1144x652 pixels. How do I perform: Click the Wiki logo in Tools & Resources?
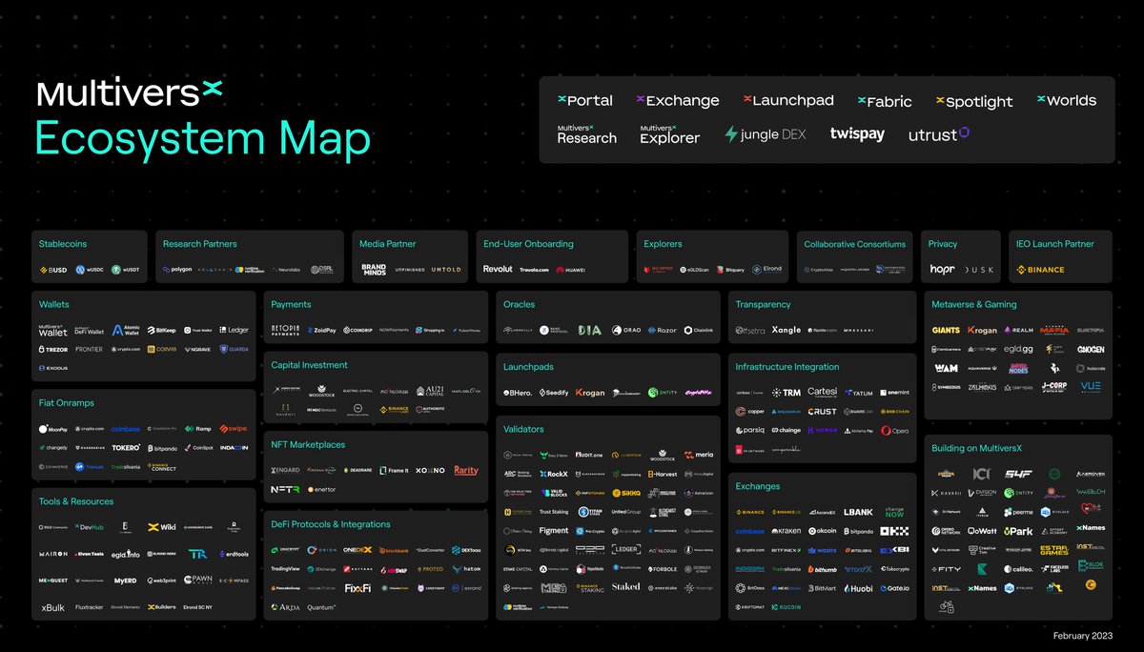(162, 527)
